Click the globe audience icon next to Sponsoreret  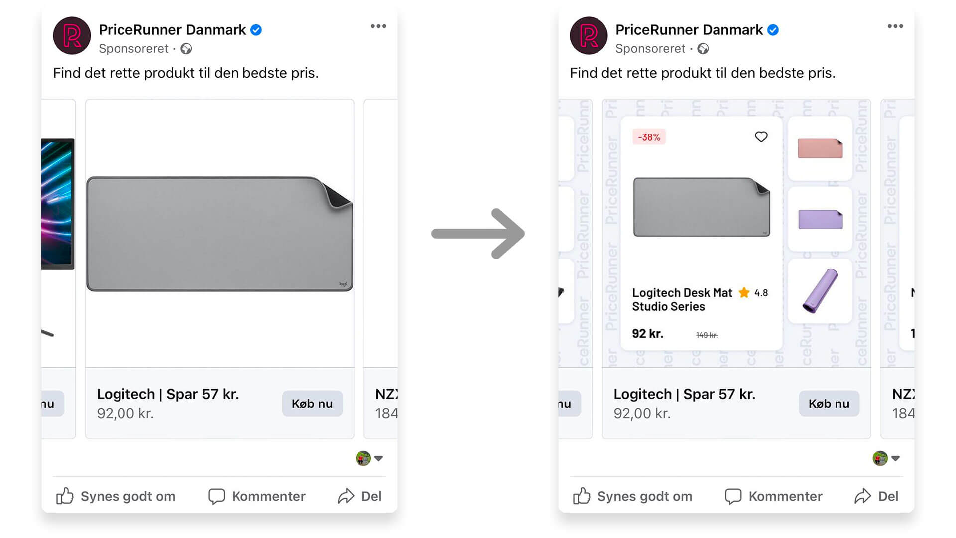(x=186, y=49)
